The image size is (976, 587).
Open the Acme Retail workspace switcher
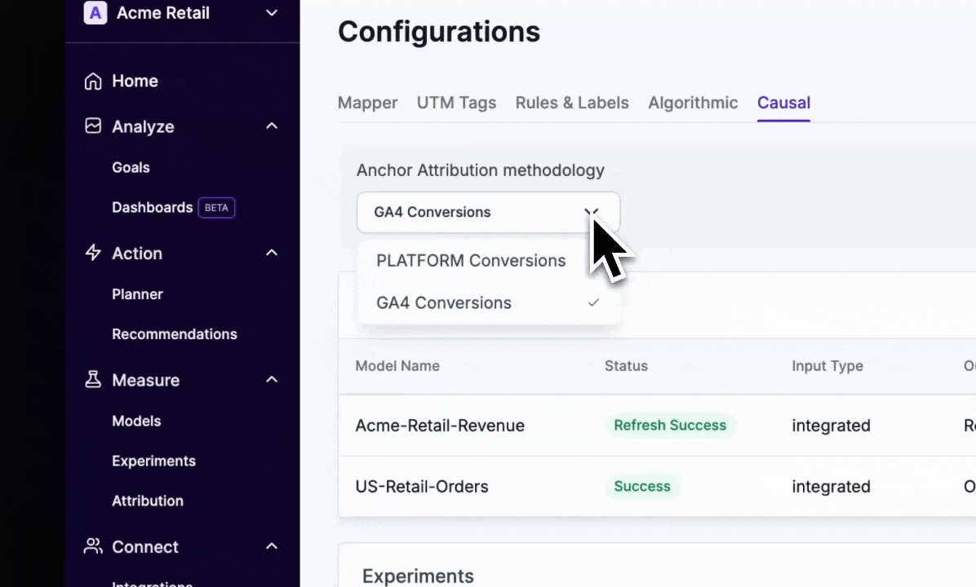tap(272, 13)
